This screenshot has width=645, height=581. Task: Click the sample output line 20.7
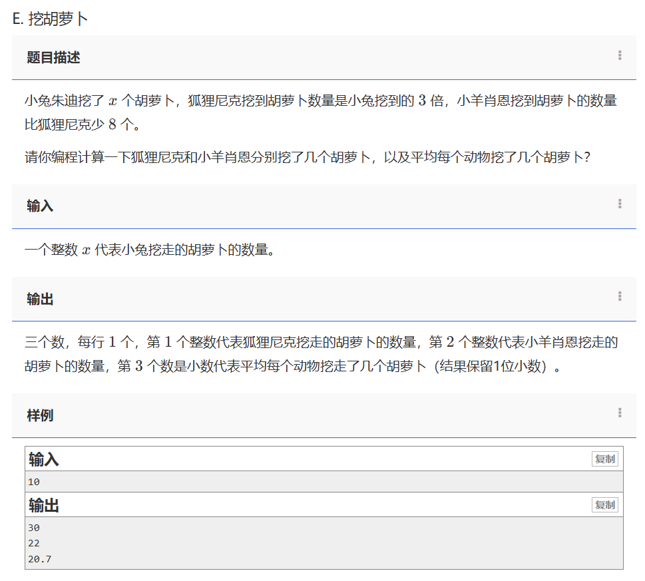[39, 559]
